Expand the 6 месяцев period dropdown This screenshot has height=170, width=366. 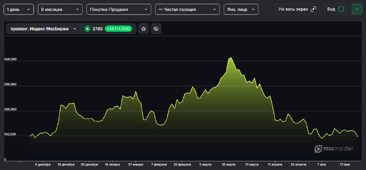tap(60, 9)
